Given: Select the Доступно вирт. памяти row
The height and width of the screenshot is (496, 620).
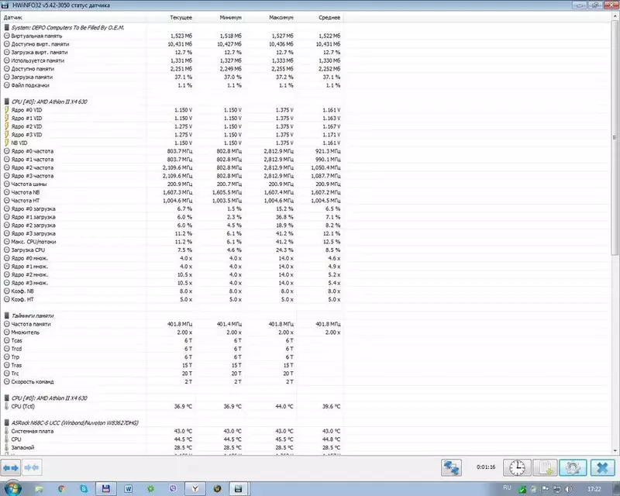Looking at the screenshot, I should (x=172, y=44).
